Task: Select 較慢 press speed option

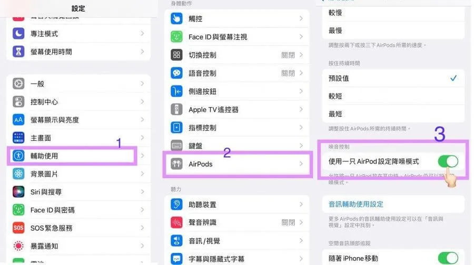Action: [x=393, y=13]
